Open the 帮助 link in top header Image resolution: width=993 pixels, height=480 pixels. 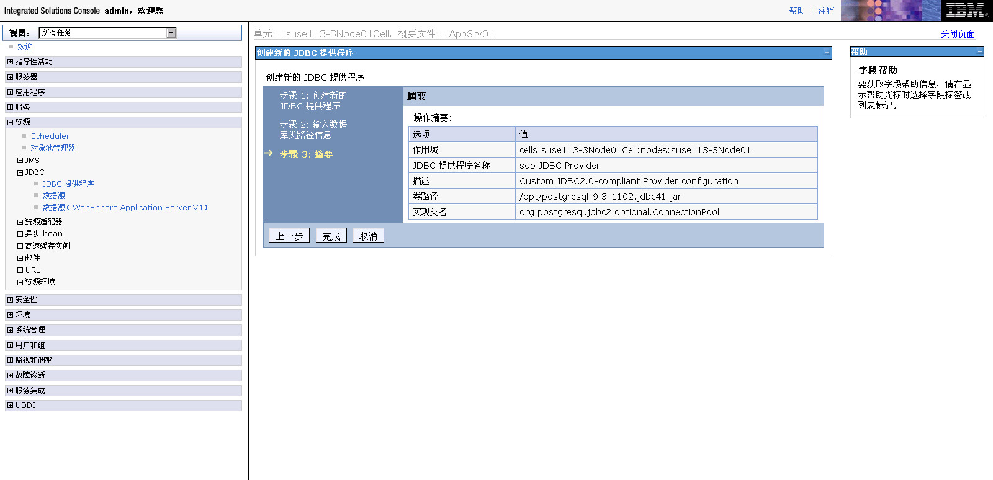coord(797,11)
